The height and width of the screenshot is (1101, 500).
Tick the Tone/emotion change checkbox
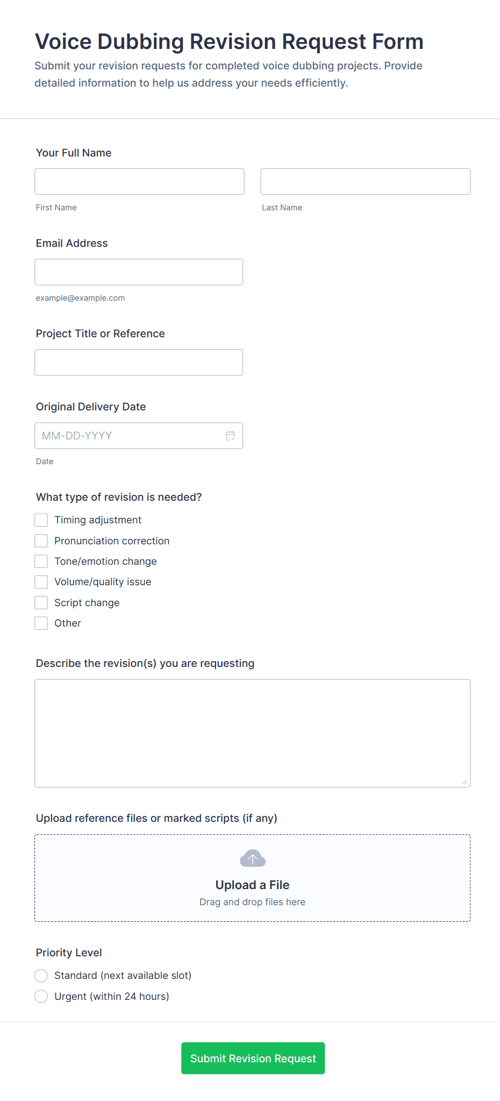41,562
